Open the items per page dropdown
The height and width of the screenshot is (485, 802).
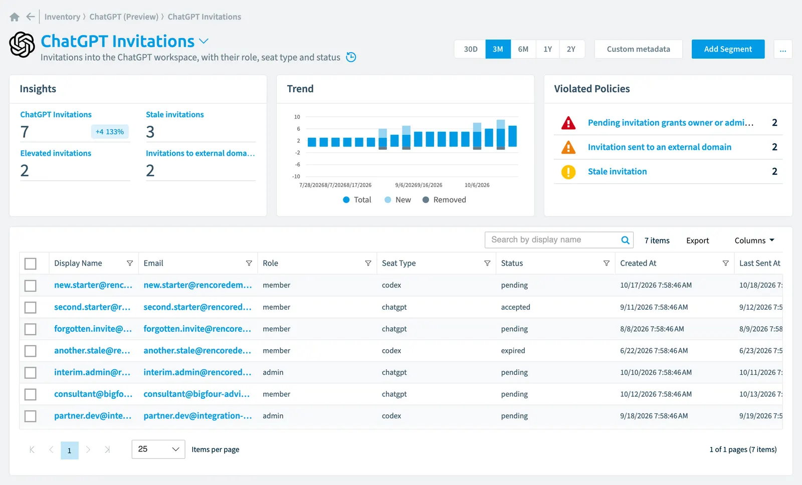(158, 449)
